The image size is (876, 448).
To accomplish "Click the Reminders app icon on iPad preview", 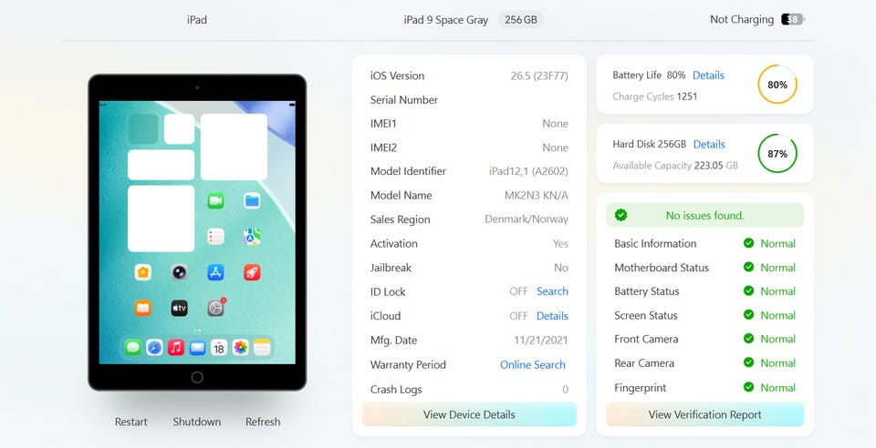I will 215,236.
